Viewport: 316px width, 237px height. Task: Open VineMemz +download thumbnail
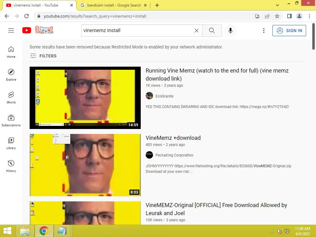point(85,165)
